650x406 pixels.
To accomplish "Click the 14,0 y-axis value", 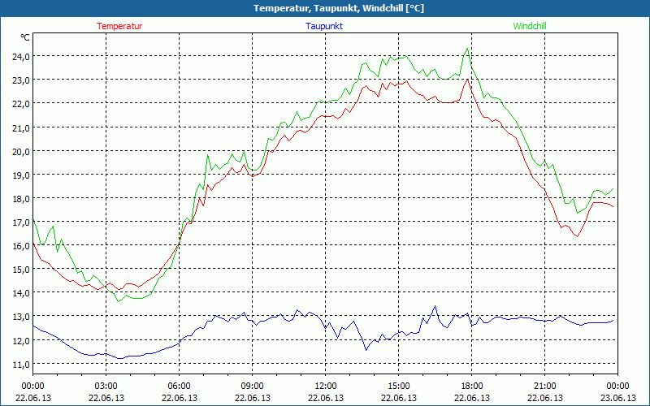I will click(x=21, y=293).
